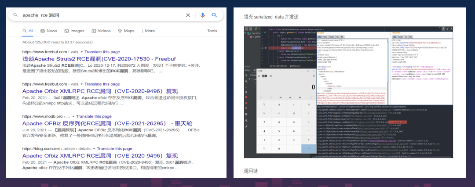
Task: Start voice search with the microphone icon
Action: 203,15
